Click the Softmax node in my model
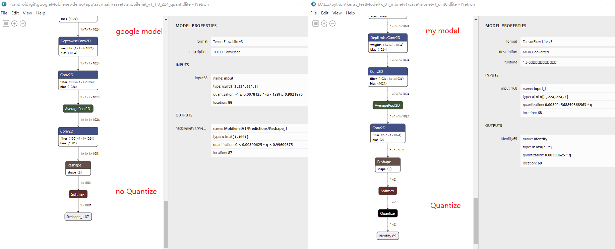Screen dimensions: 615x249 (x=387, y=191)
